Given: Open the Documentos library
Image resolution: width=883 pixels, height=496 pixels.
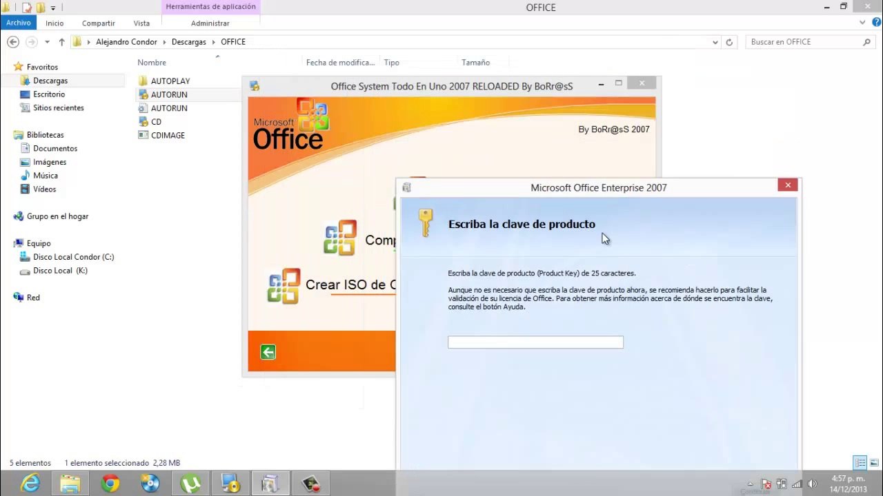Looking at the screenshot, I should point(55,148).
